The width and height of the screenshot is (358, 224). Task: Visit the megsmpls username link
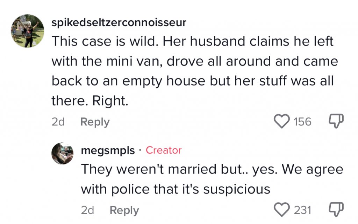click(108, 150)
